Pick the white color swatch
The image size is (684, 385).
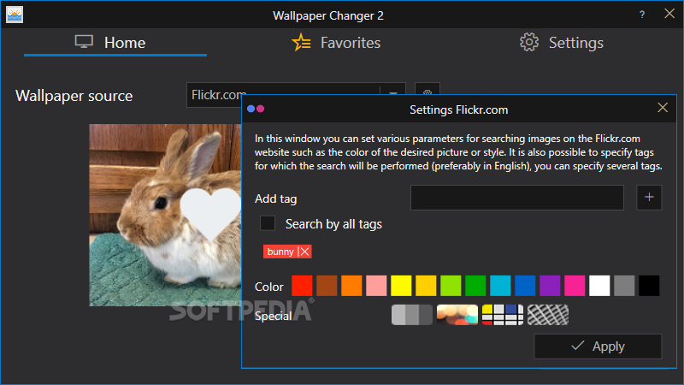tap(599, 286)
